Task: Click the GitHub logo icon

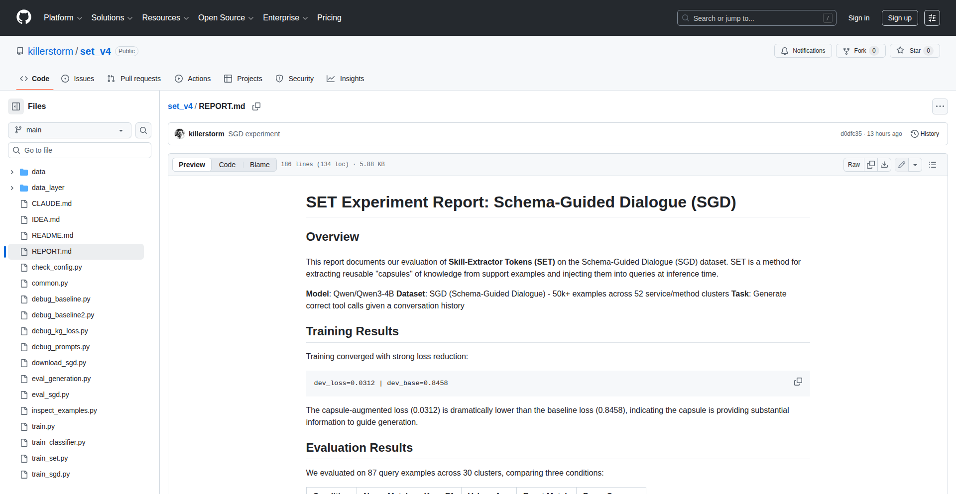Action: [x=24, y=17]
